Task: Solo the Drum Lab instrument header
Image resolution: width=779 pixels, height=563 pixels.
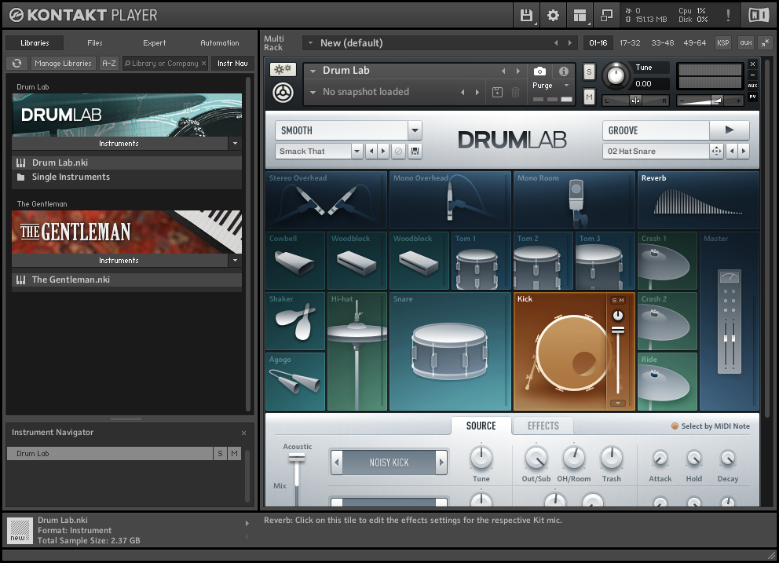Action: click(x=589, y=72)
